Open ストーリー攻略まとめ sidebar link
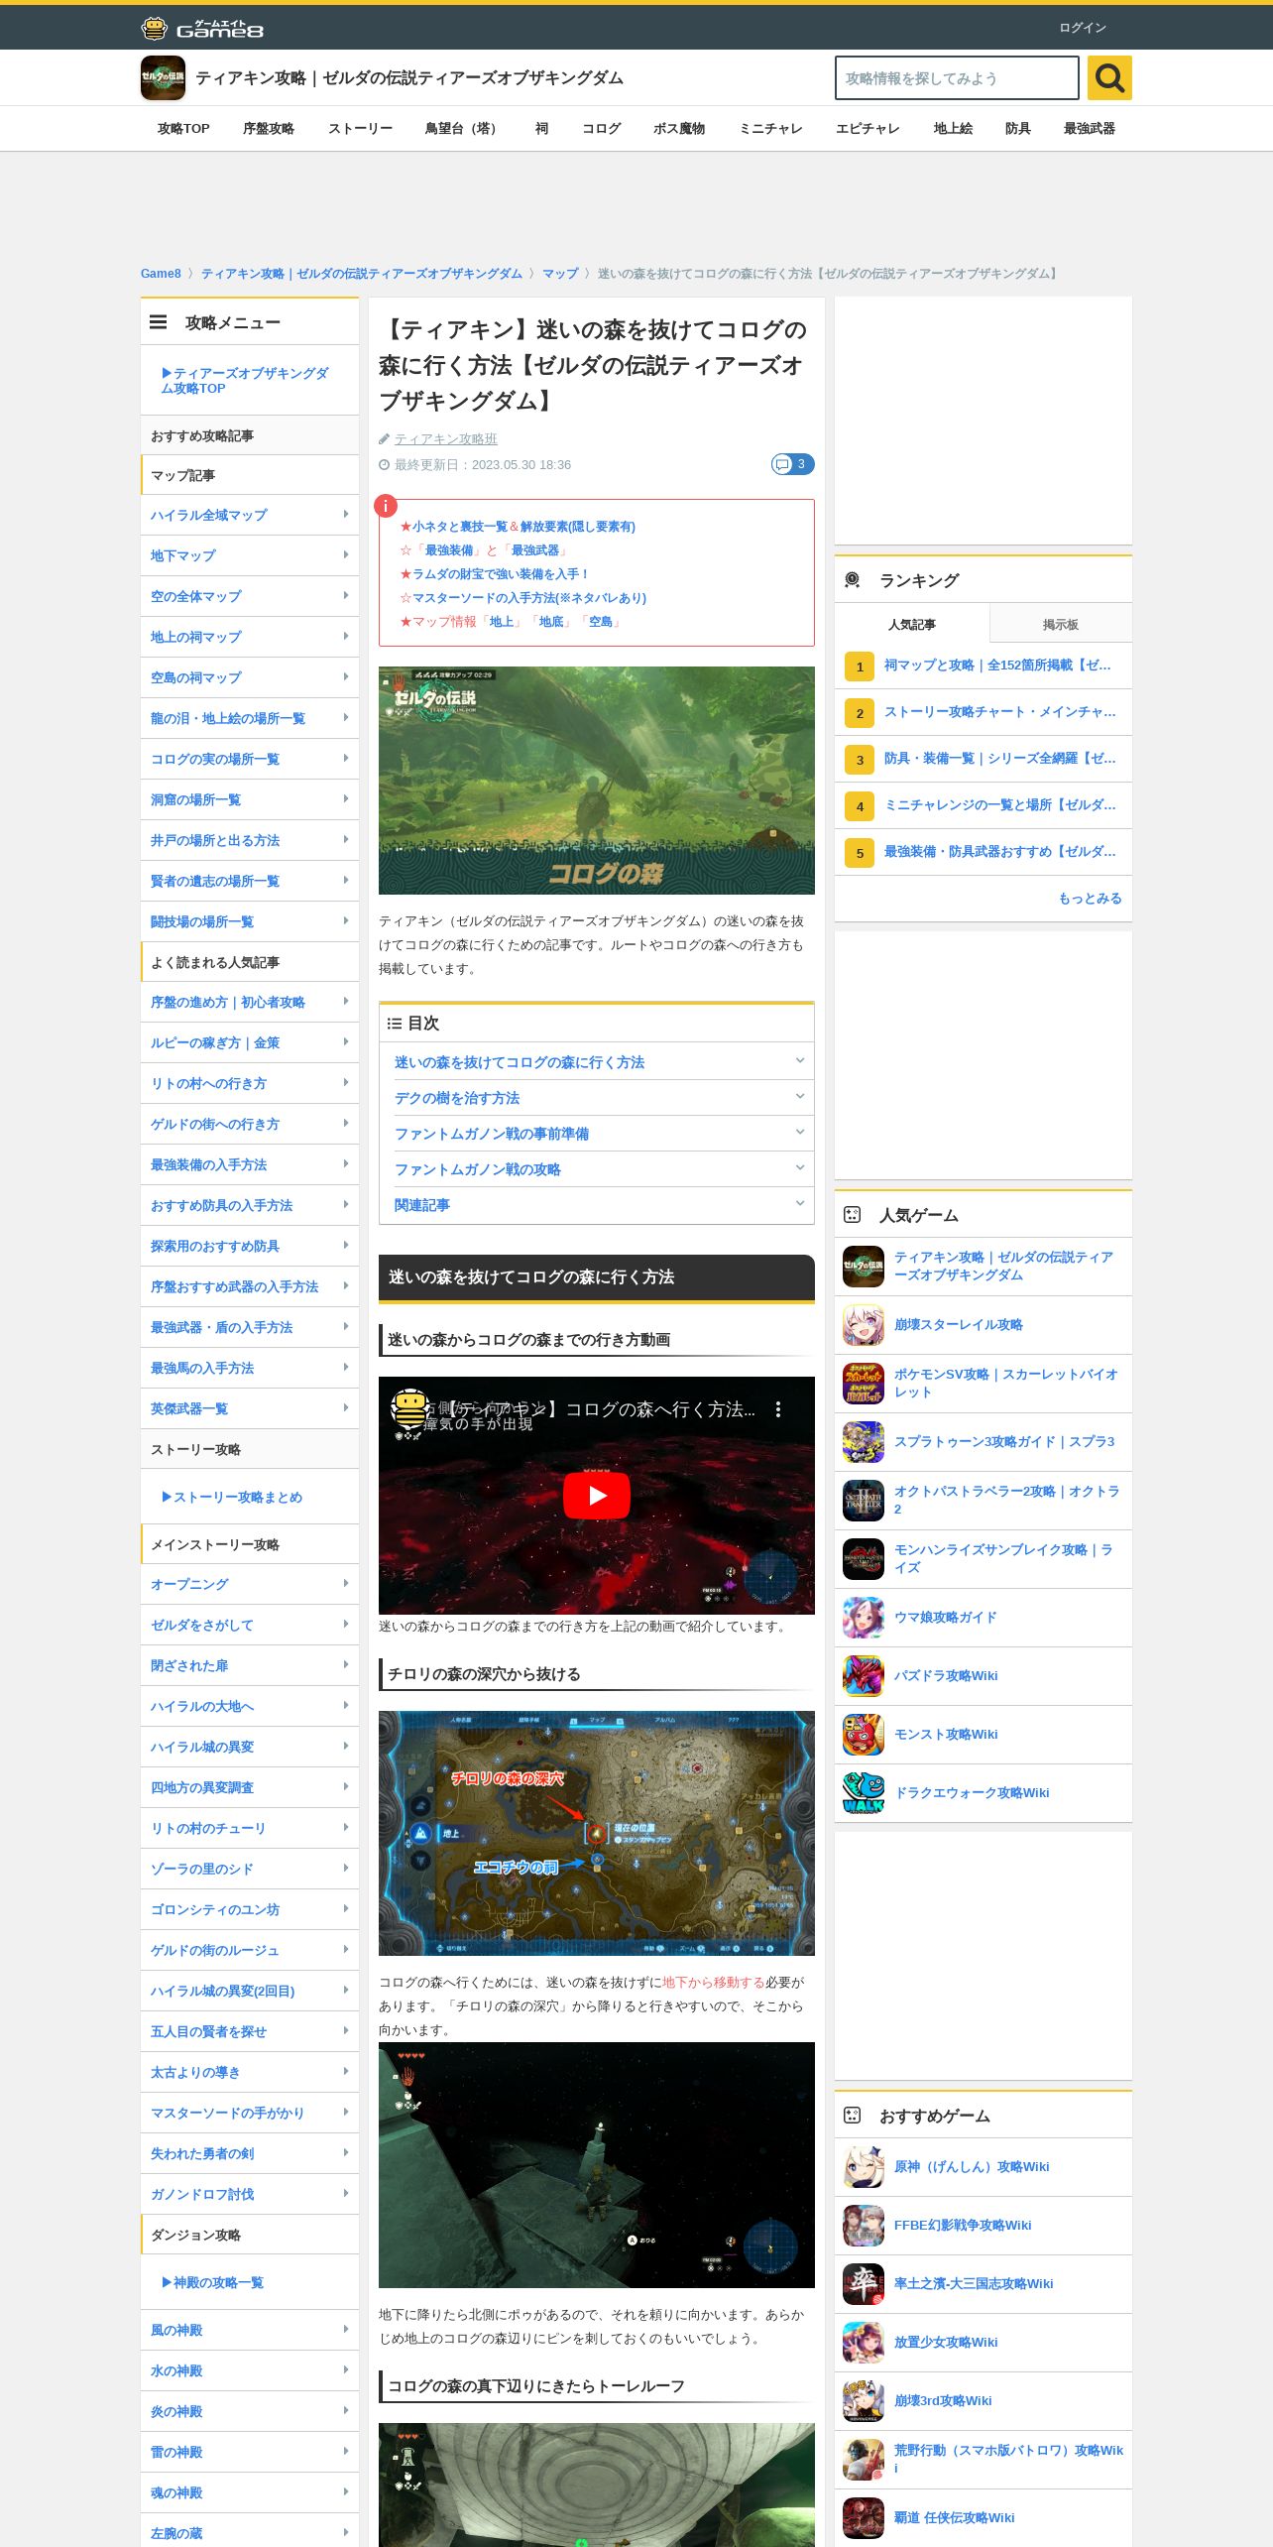 click(232, 1497)
